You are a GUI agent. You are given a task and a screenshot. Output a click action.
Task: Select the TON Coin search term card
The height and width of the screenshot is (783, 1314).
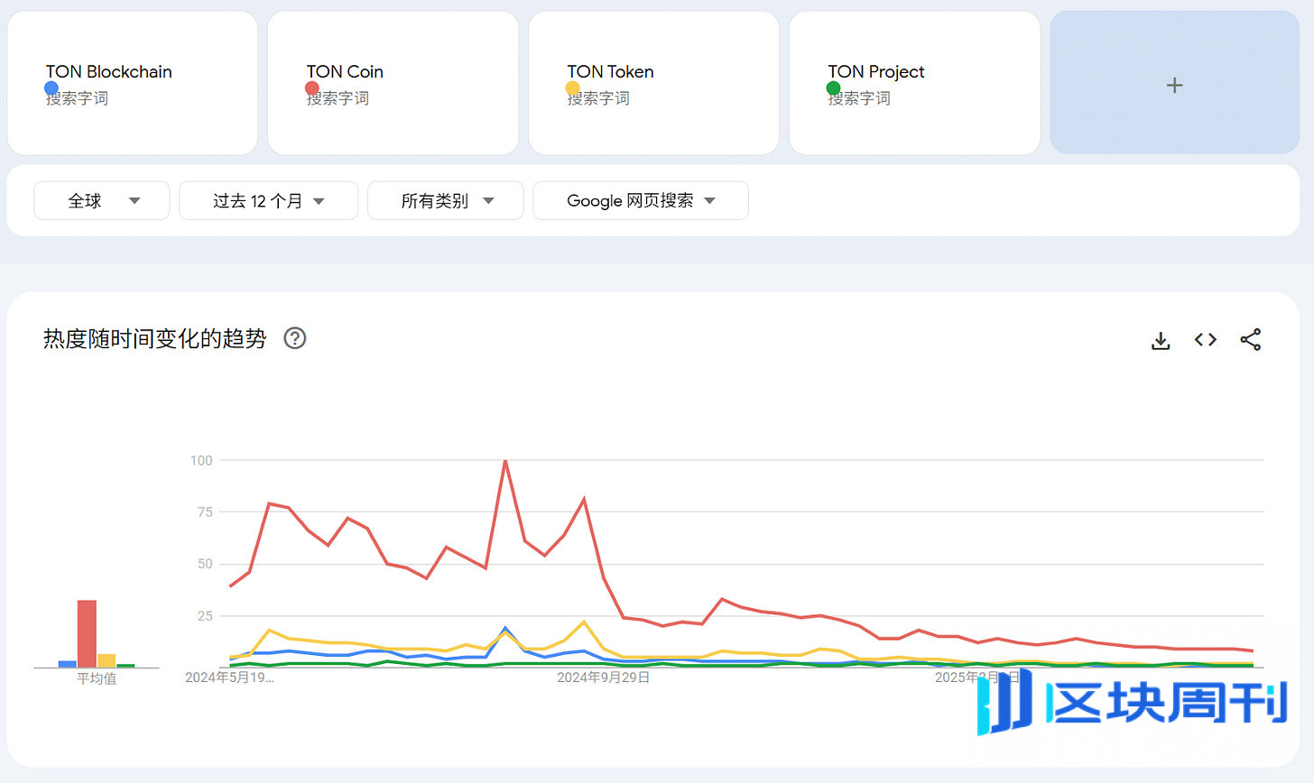point(393,83)
